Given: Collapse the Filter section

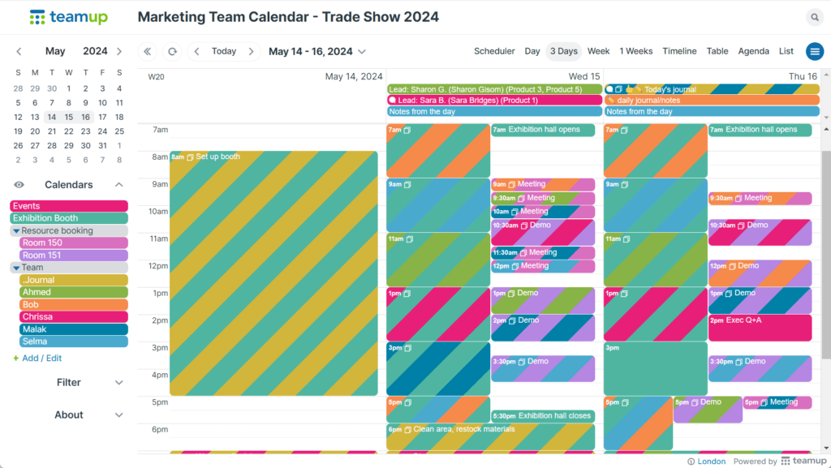Looking at the screenshot, I should tap(118, 382).
